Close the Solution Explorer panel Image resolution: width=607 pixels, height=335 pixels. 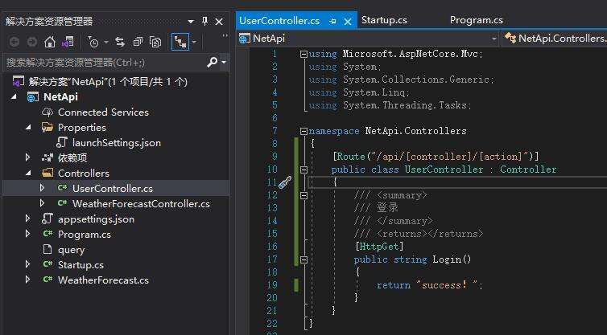[x=219, y=22]
